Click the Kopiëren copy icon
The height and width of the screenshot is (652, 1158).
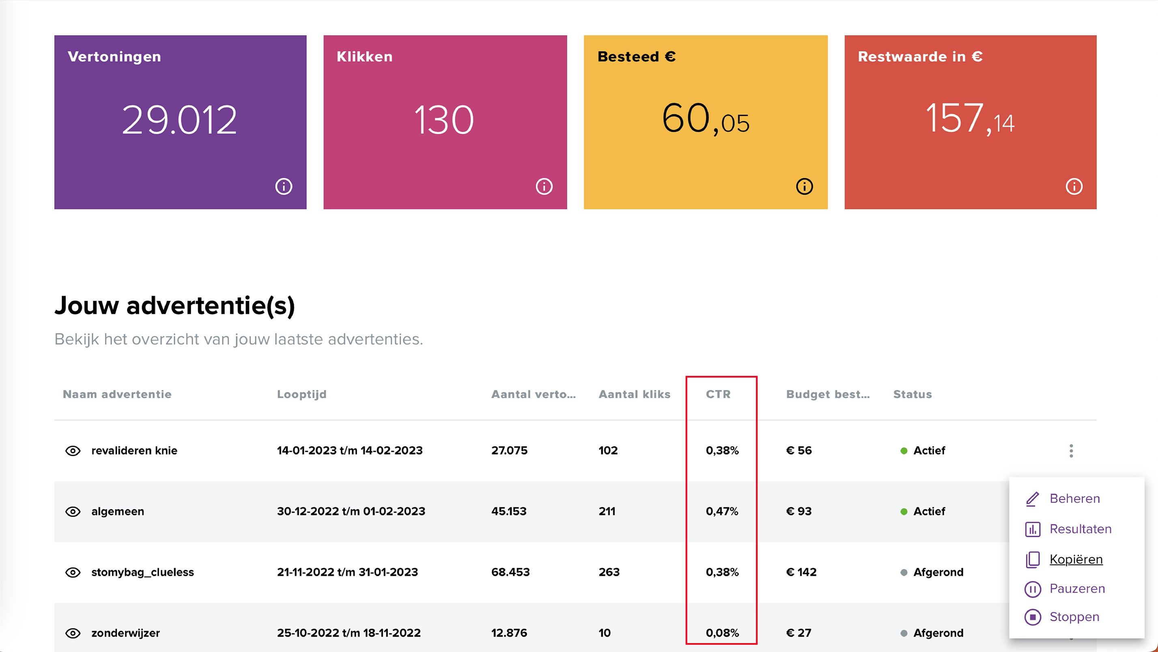point(1033,560)
